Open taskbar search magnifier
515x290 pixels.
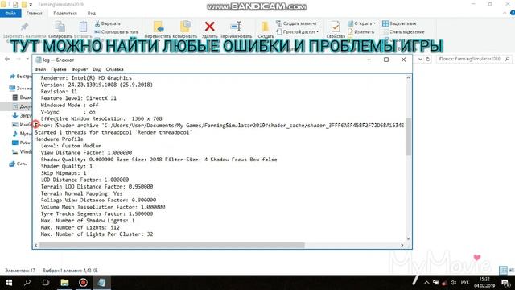click(27, 283)
